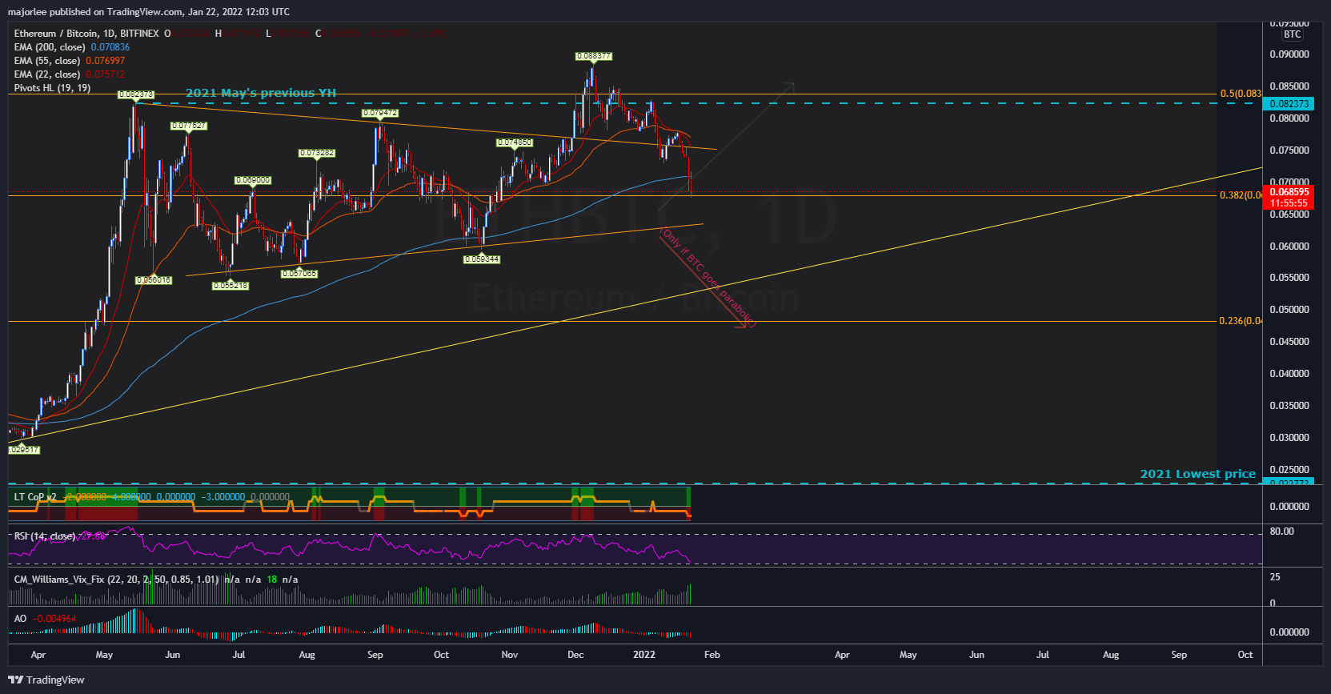Click the AO value -0.004964

click(55, 618)
